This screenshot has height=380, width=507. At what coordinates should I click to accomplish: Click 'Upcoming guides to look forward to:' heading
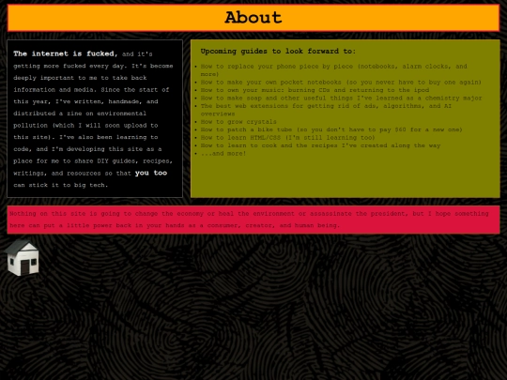278,51
